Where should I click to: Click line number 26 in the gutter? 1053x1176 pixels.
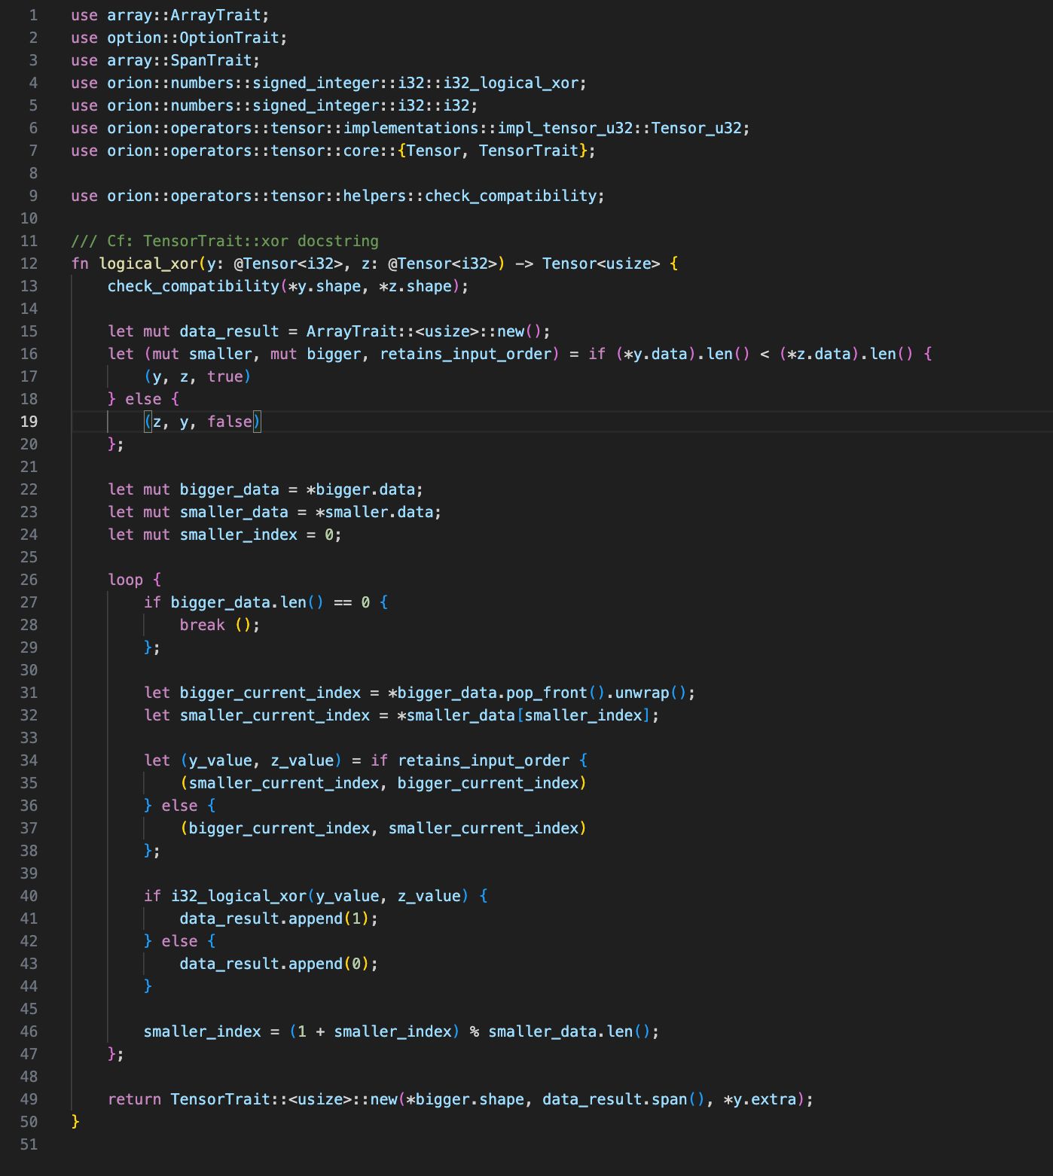click(x=29, y=580)
